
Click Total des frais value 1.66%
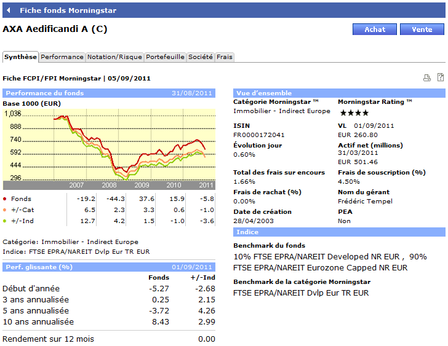(244, 182)
